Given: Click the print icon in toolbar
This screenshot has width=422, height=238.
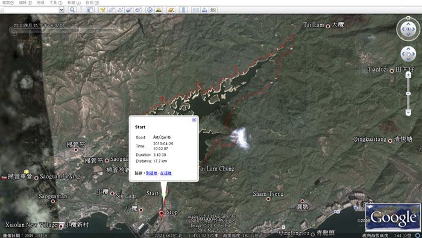Looking at the screenshot, I should (x=204, y=10).
